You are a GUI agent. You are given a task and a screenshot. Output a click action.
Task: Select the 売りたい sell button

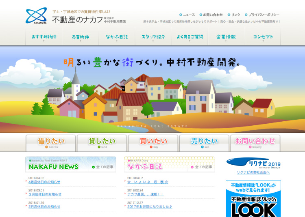click(x=204, y=143)
